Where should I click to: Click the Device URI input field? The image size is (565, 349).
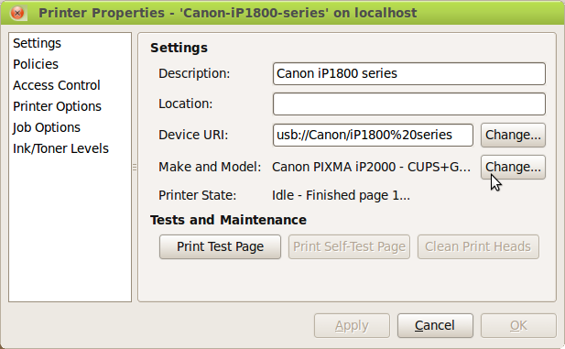[373, 135]
